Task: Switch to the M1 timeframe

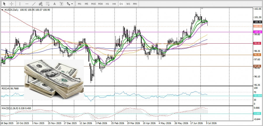Action: pos(80,4)
